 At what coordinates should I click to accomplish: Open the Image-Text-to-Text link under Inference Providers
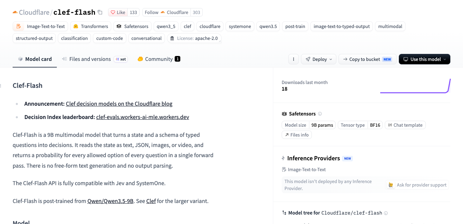click(x=304, y=169)
